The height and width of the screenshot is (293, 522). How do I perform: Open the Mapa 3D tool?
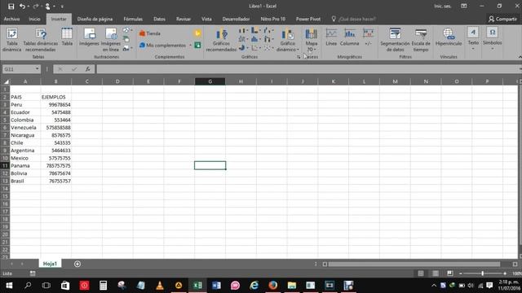tap(312, 40)
